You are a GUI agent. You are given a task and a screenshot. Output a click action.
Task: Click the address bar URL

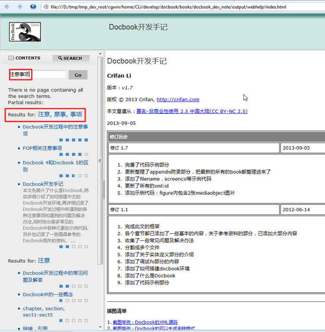(168, 7)
